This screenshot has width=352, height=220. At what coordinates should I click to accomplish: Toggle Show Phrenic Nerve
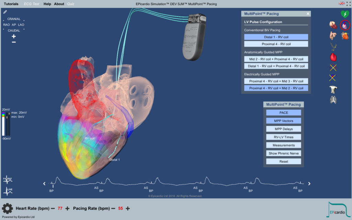pyautogui.click(x=284, y=153)
